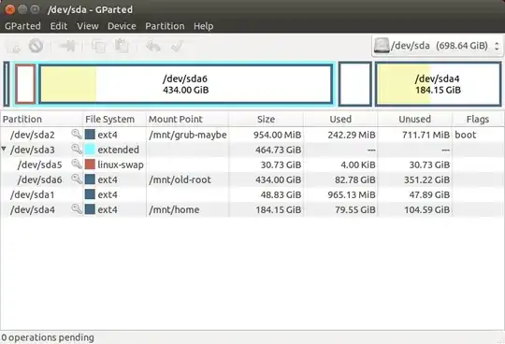Click the linux-swap red color swatch
This screenshot has width=505, height=344.
pyautogui.click(x=90, y=165)
